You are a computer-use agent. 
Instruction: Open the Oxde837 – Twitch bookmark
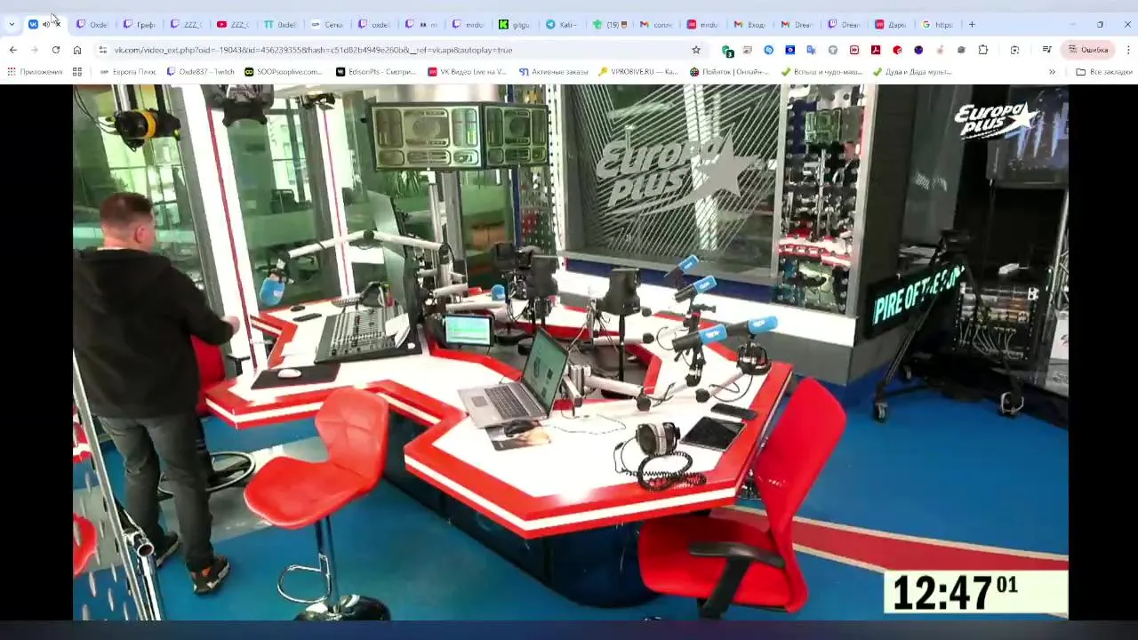201,72
